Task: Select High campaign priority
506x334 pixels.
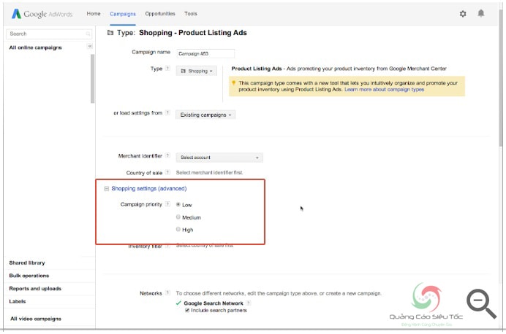Action: tap(178, 229)
